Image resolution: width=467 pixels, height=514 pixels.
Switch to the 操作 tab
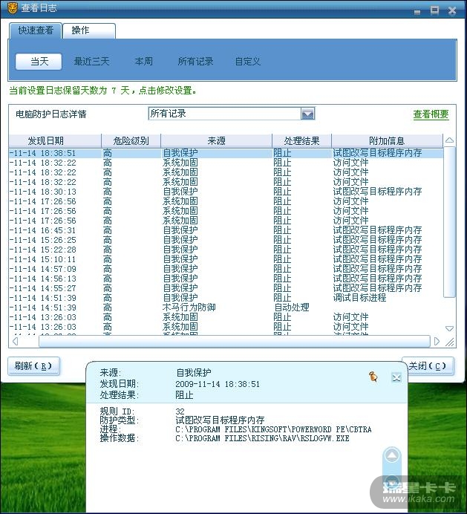click(89, 30)
